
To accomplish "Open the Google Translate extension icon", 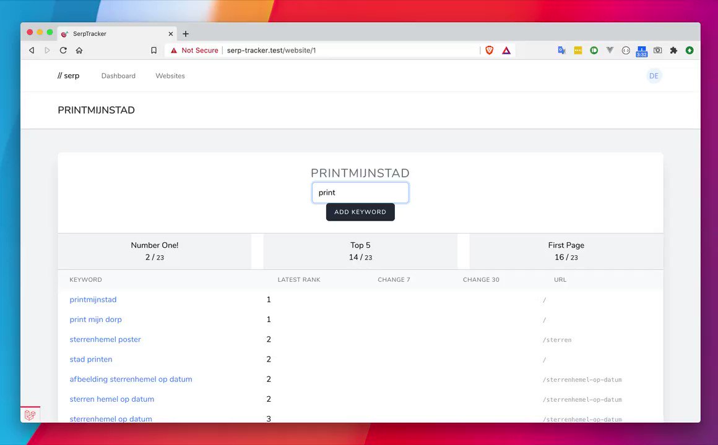I will click(x=562, y=50).
